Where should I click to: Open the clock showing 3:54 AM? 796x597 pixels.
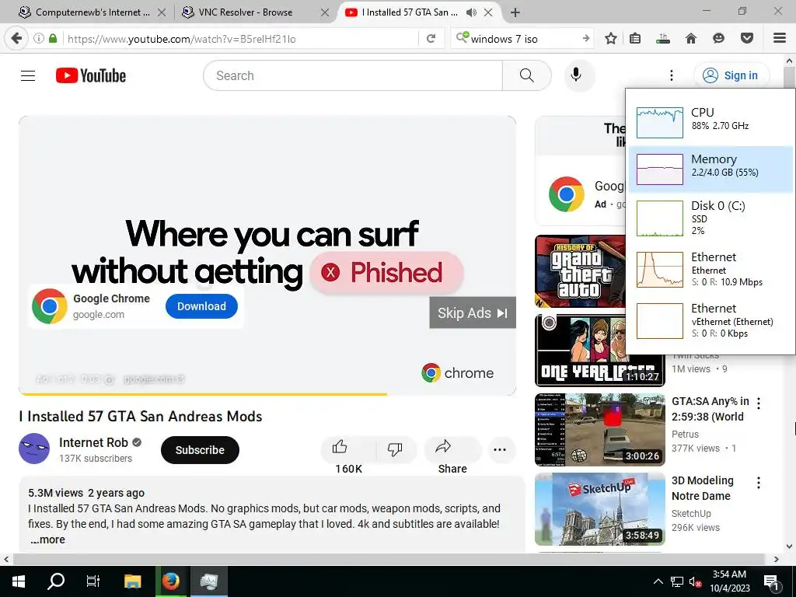tap(729, 581)
